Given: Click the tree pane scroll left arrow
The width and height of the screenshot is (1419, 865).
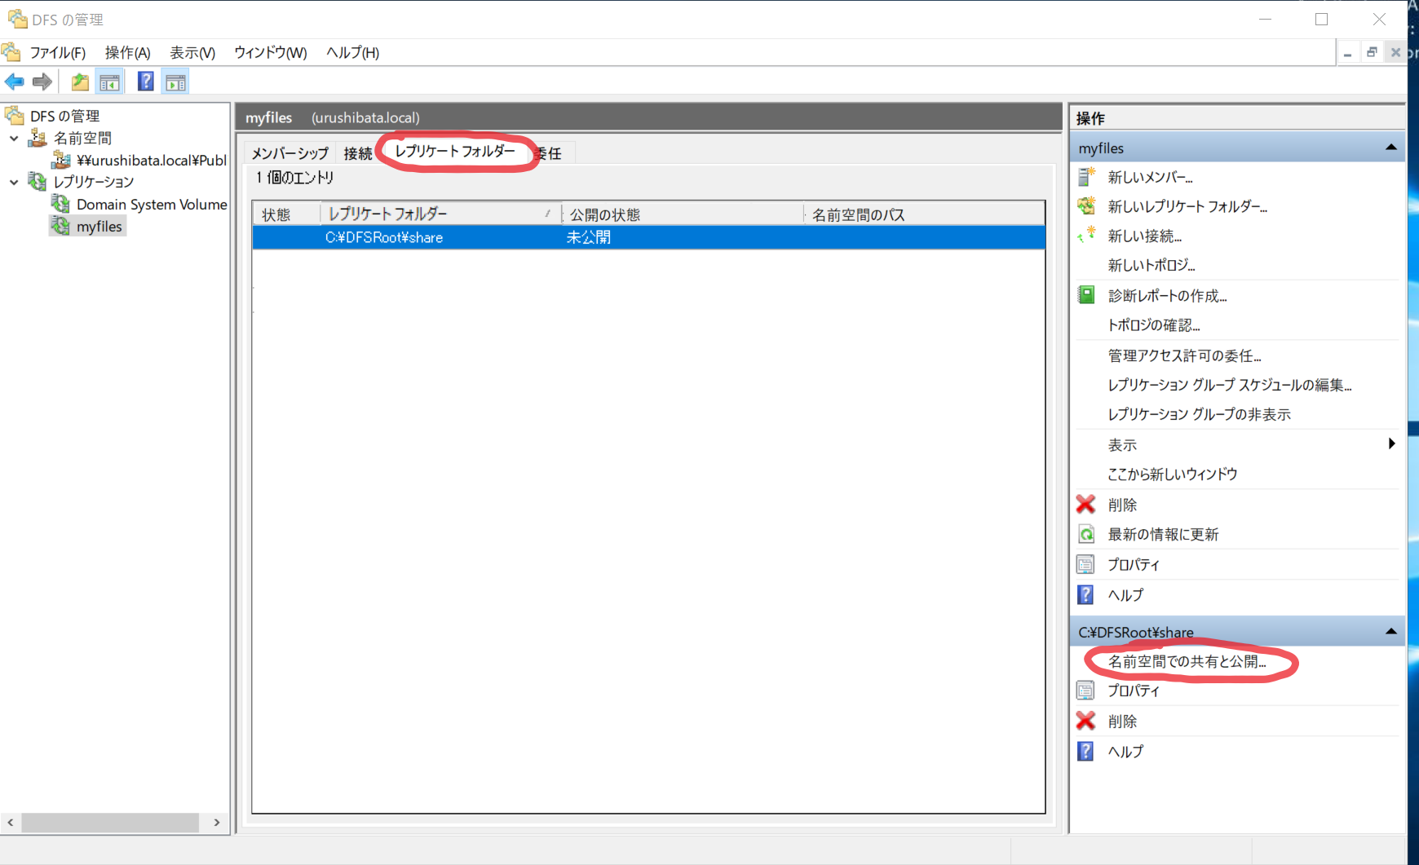Looking at the screenshot, I should 10,823.
